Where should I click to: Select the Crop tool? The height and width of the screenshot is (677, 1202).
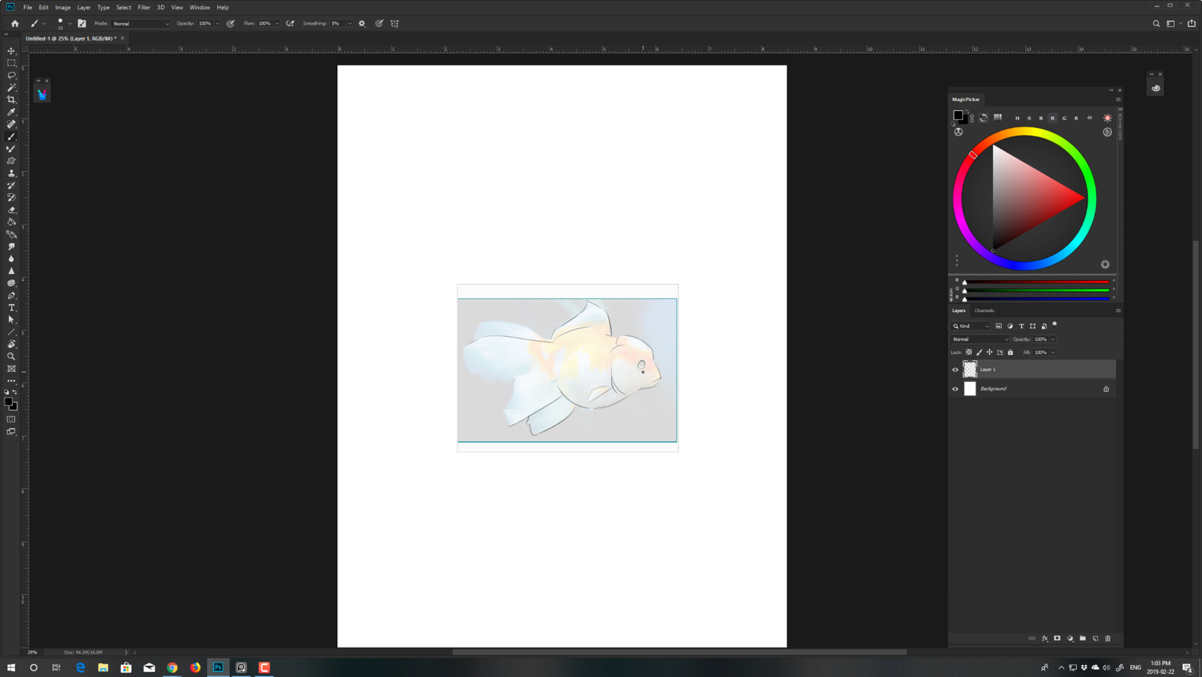click(11, 99)
